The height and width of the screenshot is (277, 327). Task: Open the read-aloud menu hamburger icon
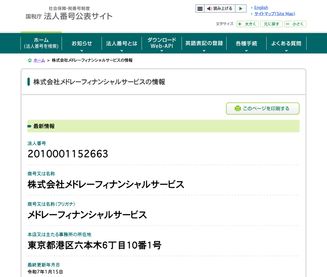200,8
